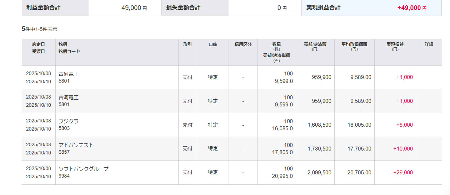The image size is (450, 195).
Task: Click the +8,000 profit amount
Action: pyautogui.click(x=404, y=125)
